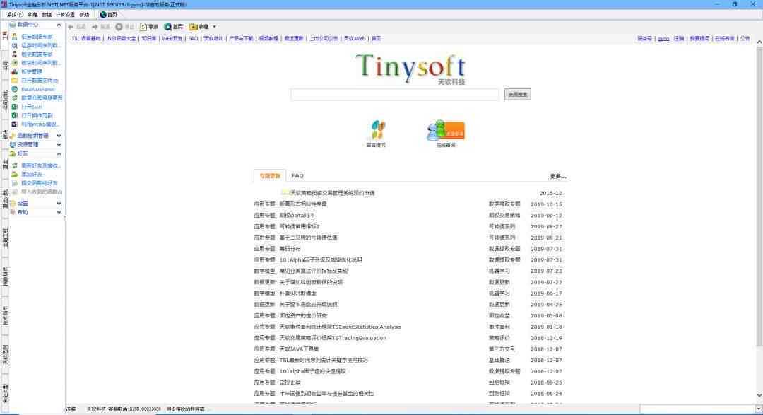Expand the 资源管理 section chevron
The image size is (763, 415).
tap(59, 145)
